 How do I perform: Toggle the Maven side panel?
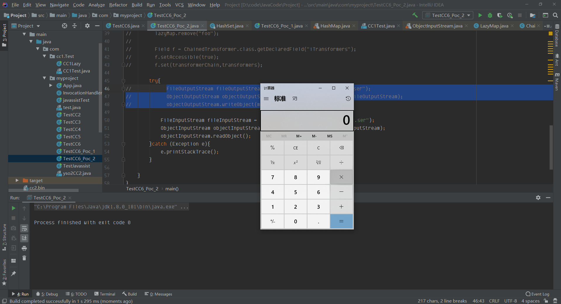point(557,82)
